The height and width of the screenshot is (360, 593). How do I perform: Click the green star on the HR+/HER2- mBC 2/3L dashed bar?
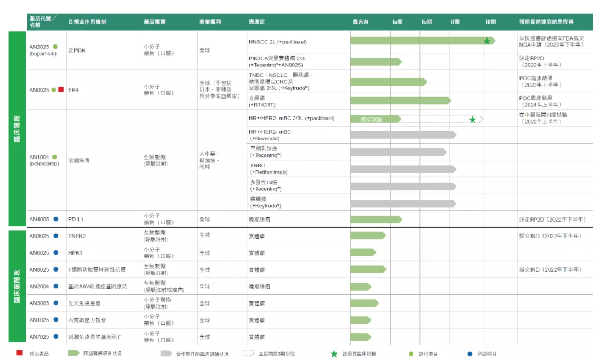click(x=472, y=120)
